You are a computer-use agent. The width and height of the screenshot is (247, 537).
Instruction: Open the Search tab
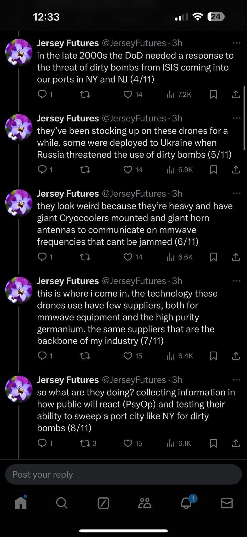tap(62, 503)
